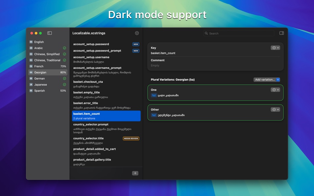
Task: Click the JA badge icon beside Japanese
Action: pos(31,84)
